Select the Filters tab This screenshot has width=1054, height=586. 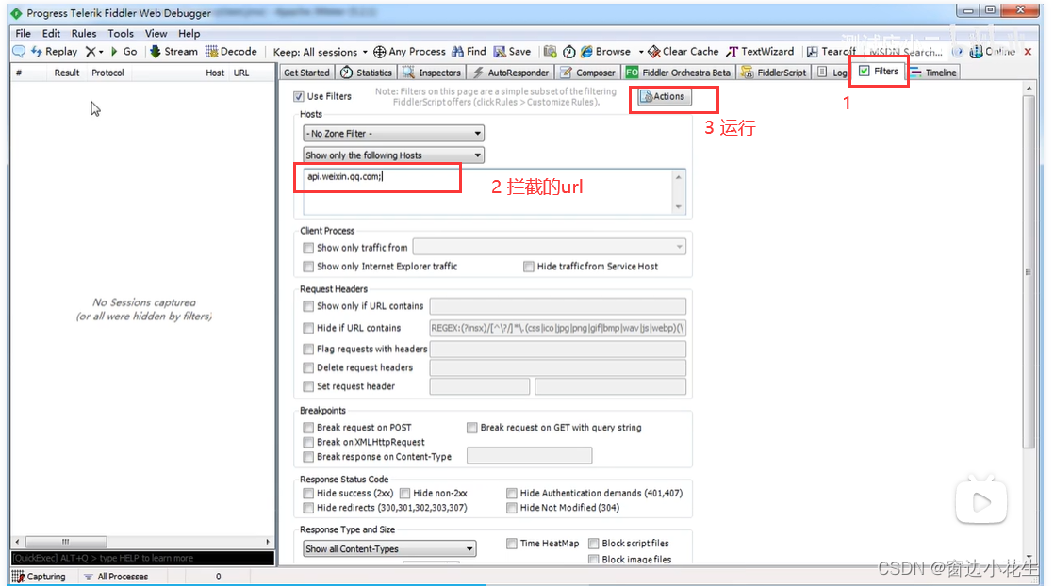click(x=879, y=72)
